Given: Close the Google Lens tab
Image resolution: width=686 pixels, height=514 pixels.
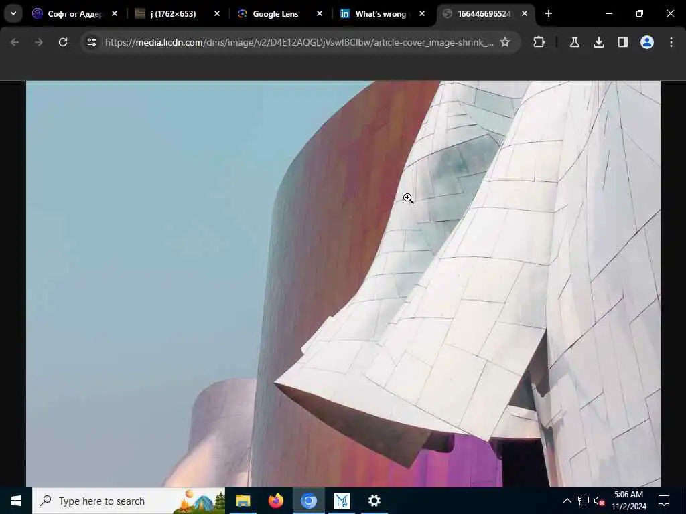Looking at the screenshot, I should [320, 13].
